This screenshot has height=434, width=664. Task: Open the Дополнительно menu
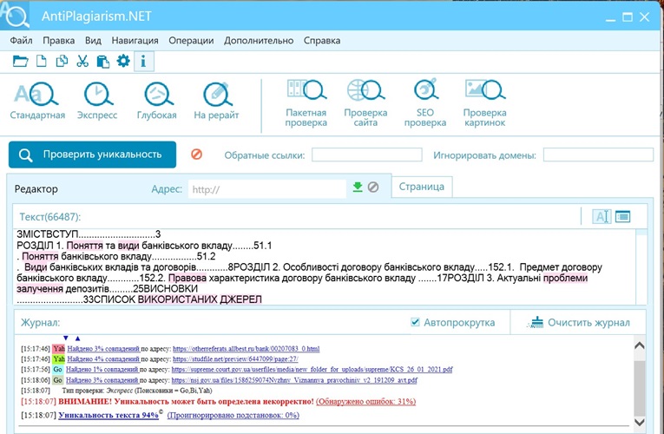[259, 40]
